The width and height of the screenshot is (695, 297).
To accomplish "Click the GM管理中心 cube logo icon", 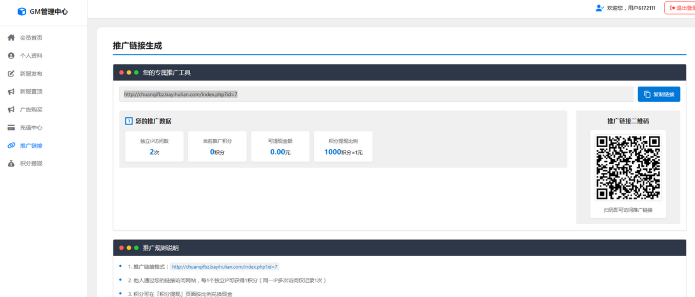I will coord(21,12).
